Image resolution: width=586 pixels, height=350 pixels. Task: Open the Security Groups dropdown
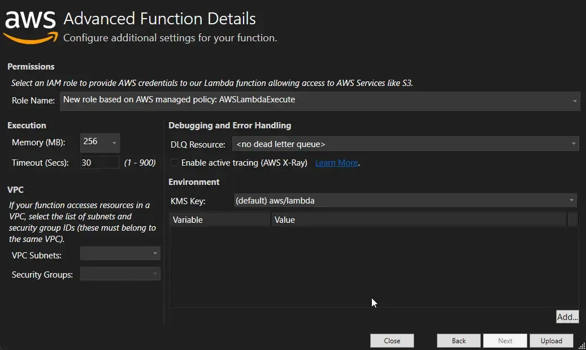pyautogui.click(x=155, y=274)
